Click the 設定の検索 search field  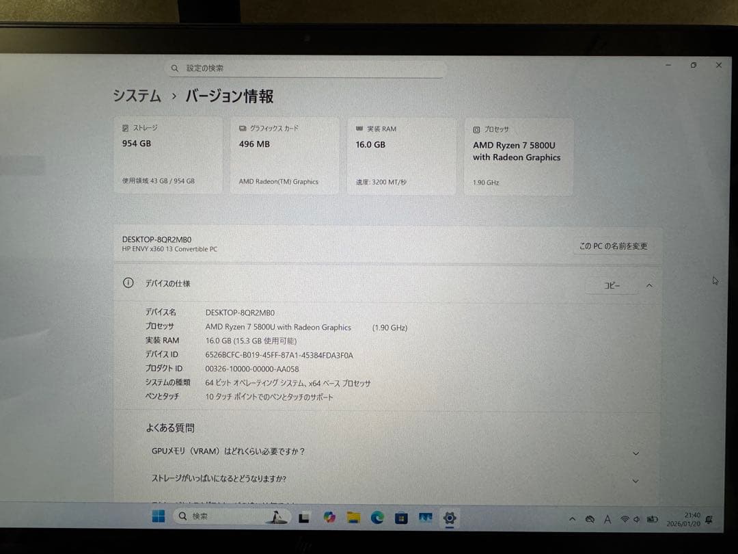[x=306, y=68]
